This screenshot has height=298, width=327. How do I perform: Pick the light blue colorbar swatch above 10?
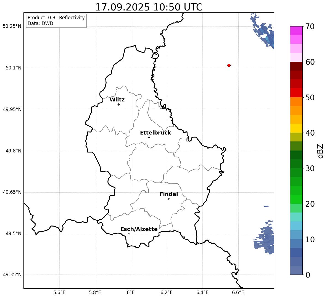click(x=296, y=226)
